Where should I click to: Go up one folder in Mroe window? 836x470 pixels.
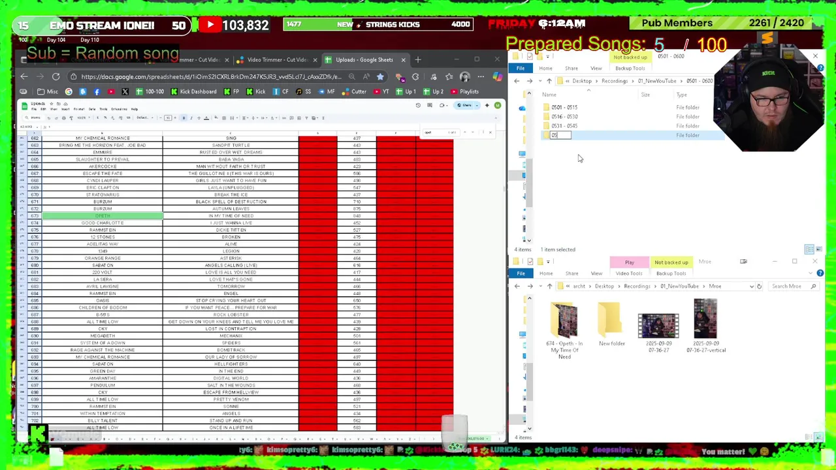coord(549,286)
